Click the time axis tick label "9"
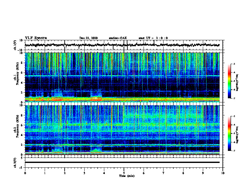 click(x=203, y=173)
